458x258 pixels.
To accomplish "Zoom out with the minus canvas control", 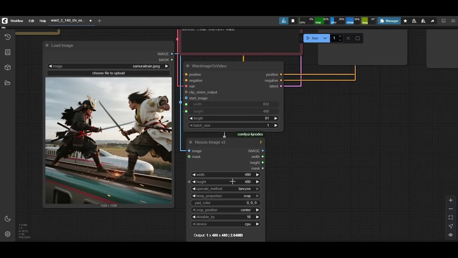I will tap(451, 209).
